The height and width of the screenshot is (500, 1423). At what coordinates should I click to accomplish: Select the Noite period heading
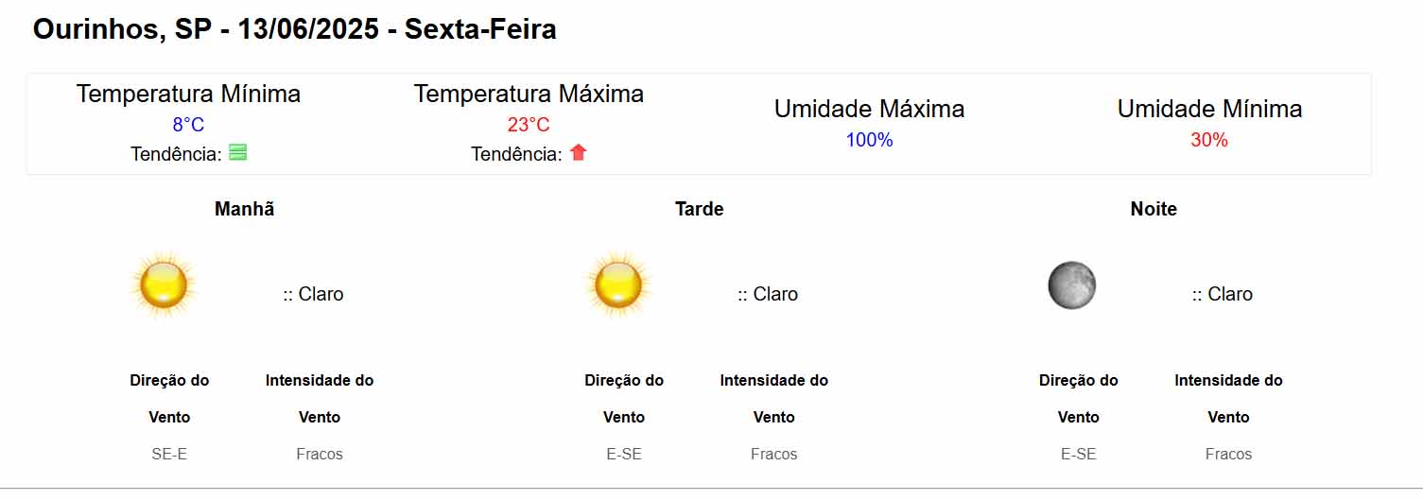1154,209
